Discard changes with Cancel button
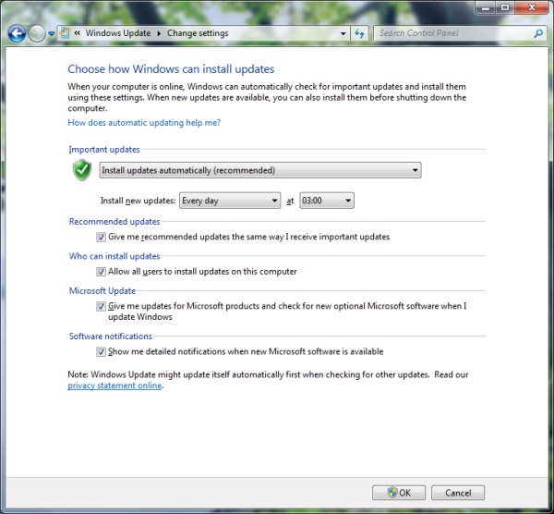 (458, 493)
